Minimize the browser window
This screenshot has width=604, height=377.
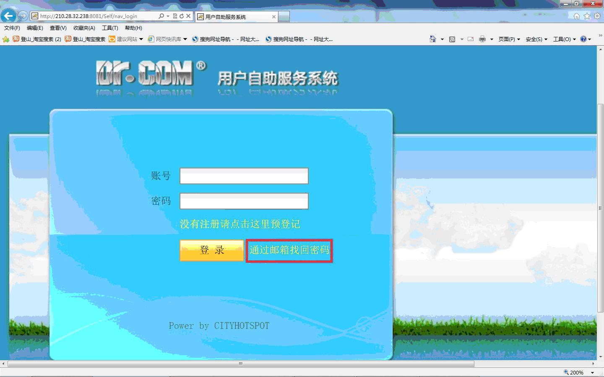click(x=565, y=4)
